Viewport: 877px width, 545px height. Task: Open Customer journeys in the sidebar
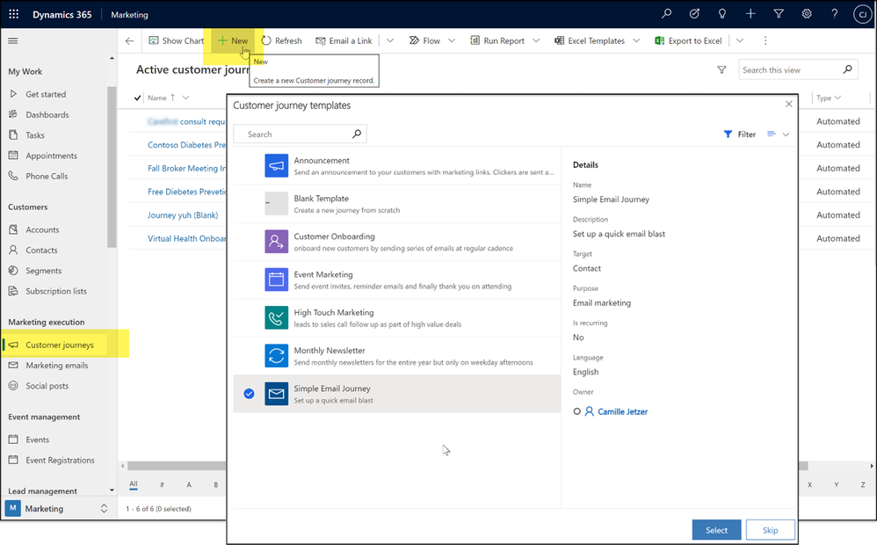click(59, 345)
